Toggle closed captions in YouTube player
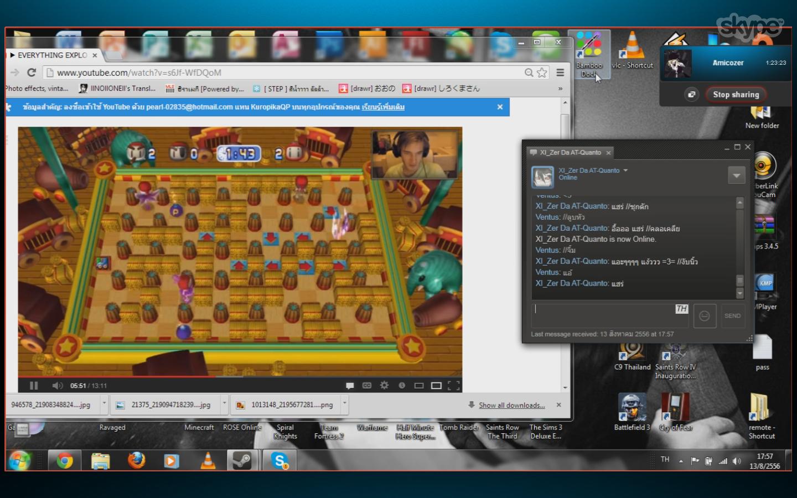797x498 pixels. [367, 386]
